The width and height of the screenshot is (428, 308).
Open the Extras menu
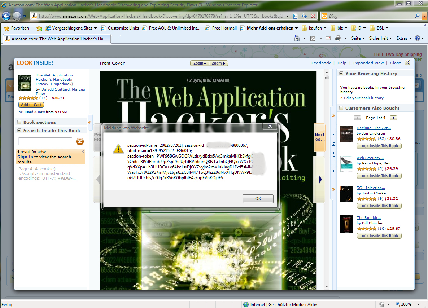(403, 38)
